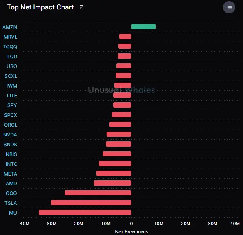This screenshot has height=235, width=243.
Task: Open the SOXL ticker link
Action: [x=11, y=76]
